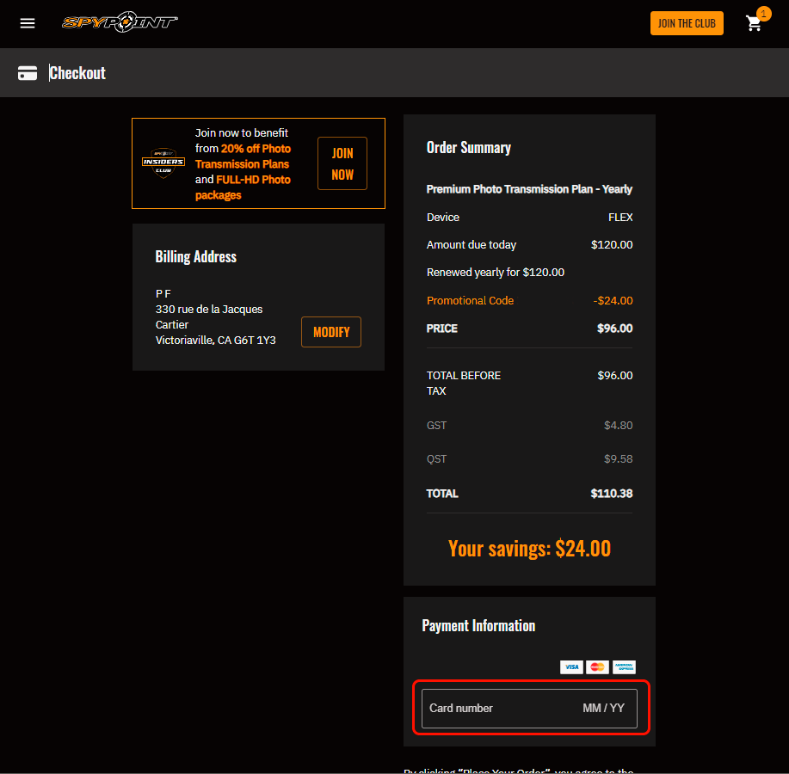Click the GST $4.80 amount
789x774 pixels.
(x=619, y=426)
